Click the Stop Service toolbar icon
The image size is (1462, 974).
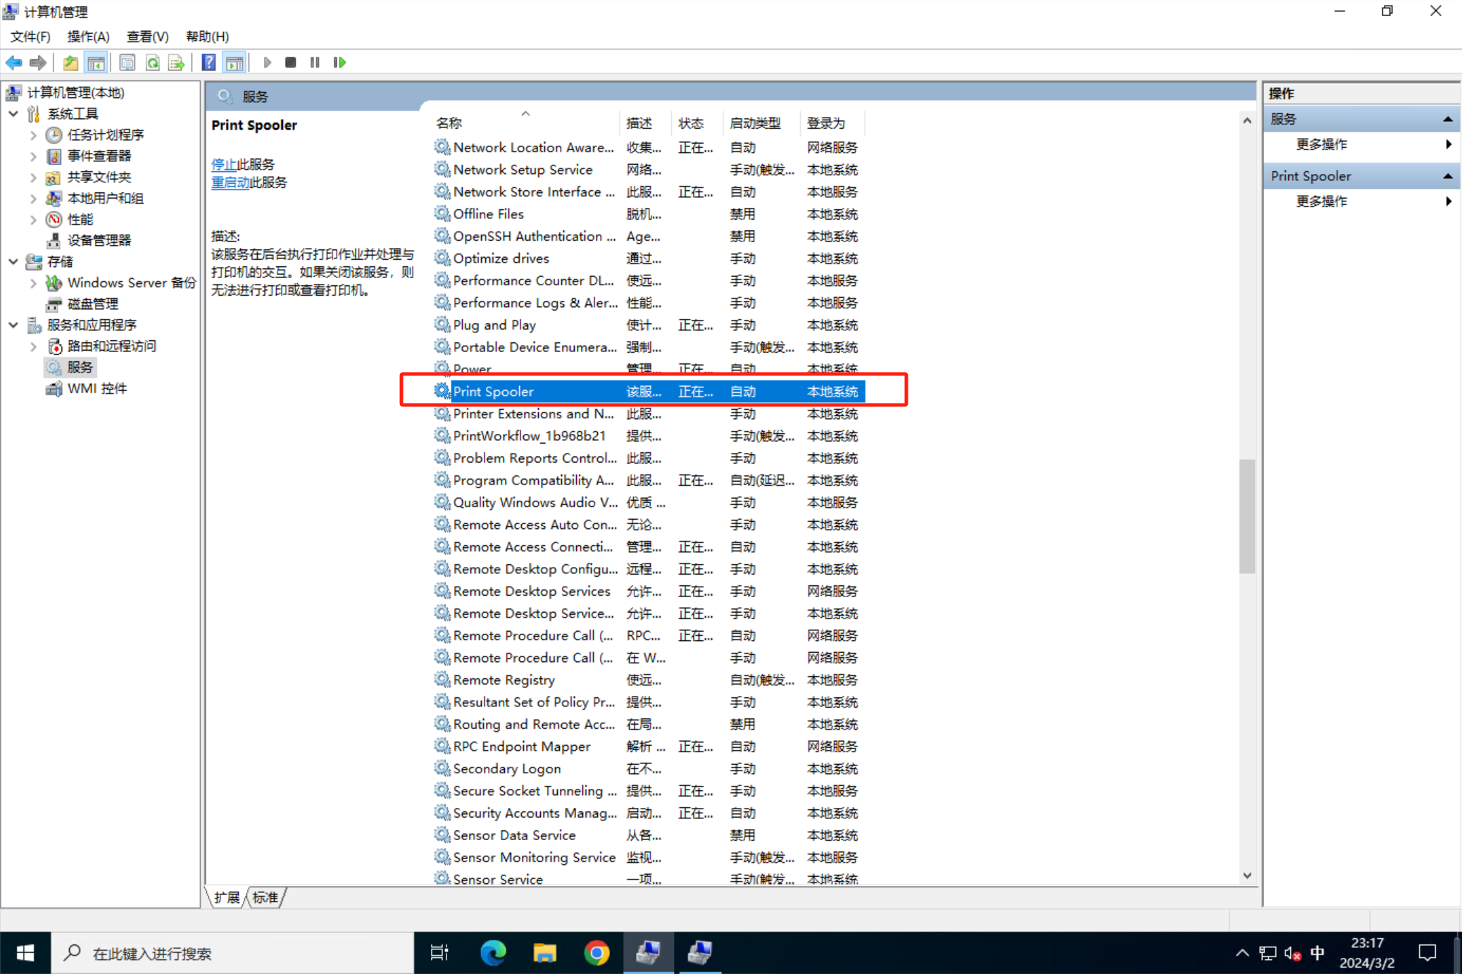[x=290, y=63]
